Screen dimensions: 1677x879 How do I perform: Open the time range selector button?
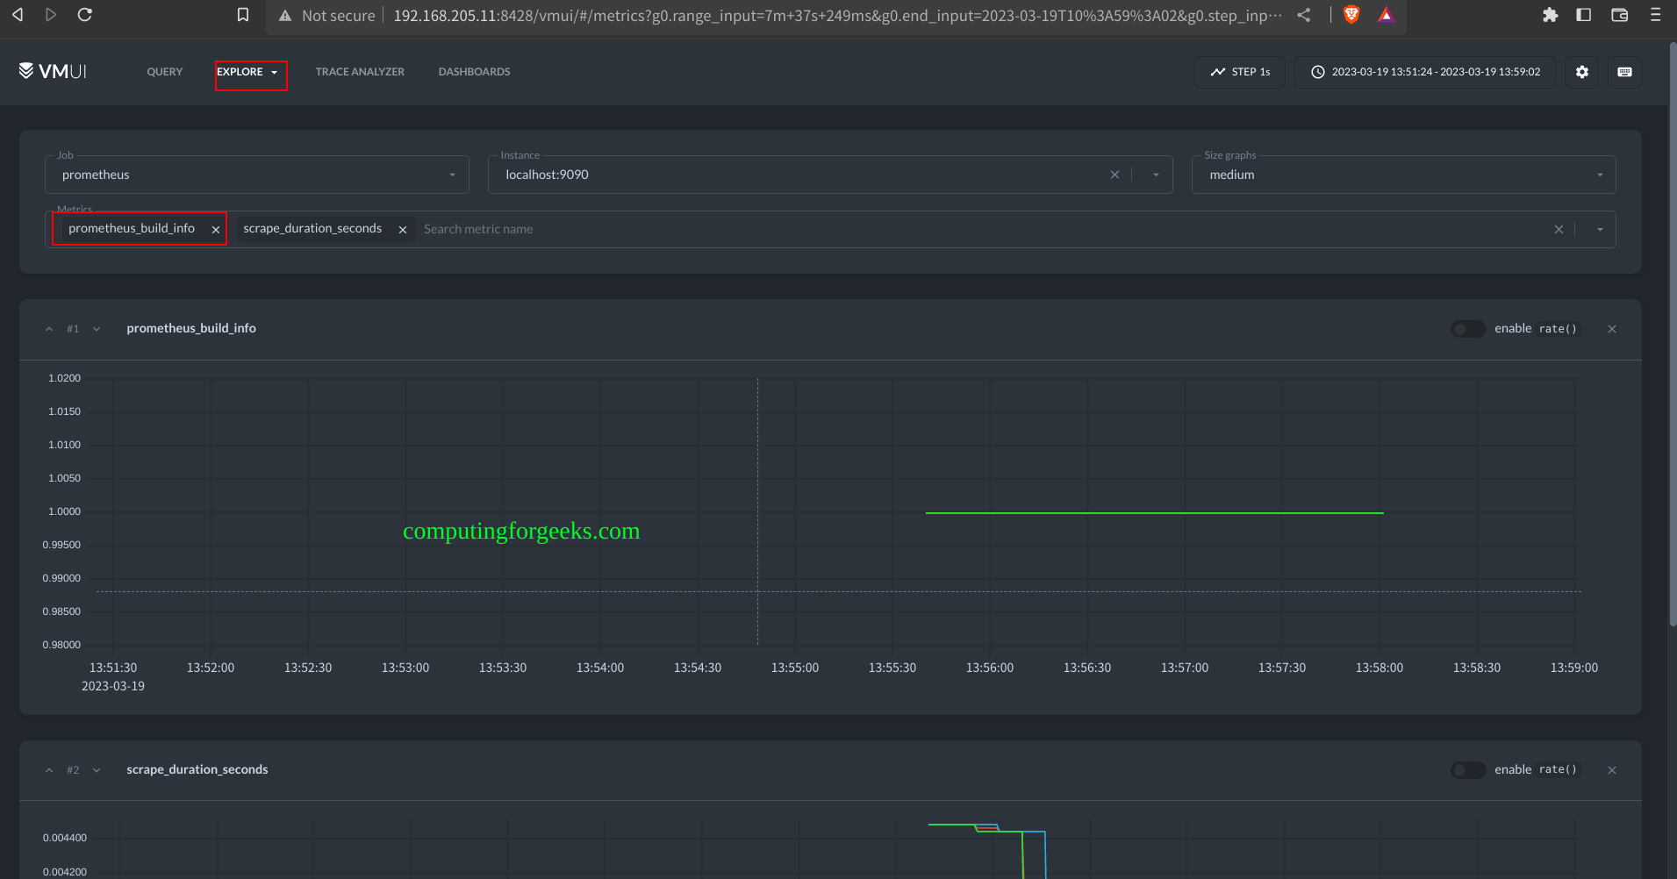1425,72
